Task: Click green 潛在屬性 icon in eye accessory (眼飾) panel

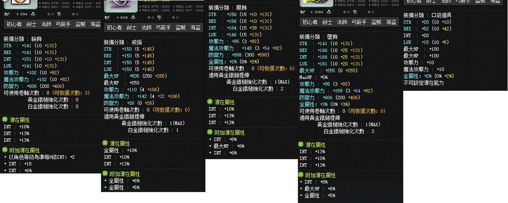Action: [x=210, y=101]
